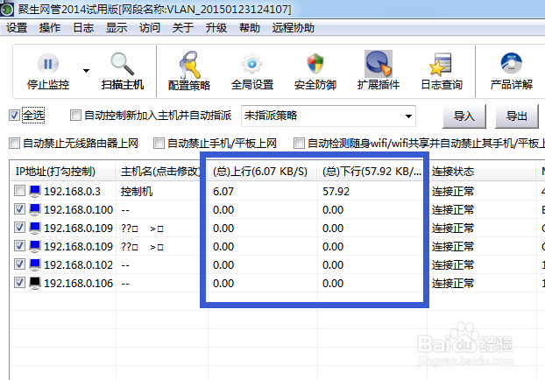Enable 自动禁止无线路由器上网 checkbox
This screenshot has width=545, height=380.
click(14, 143)
